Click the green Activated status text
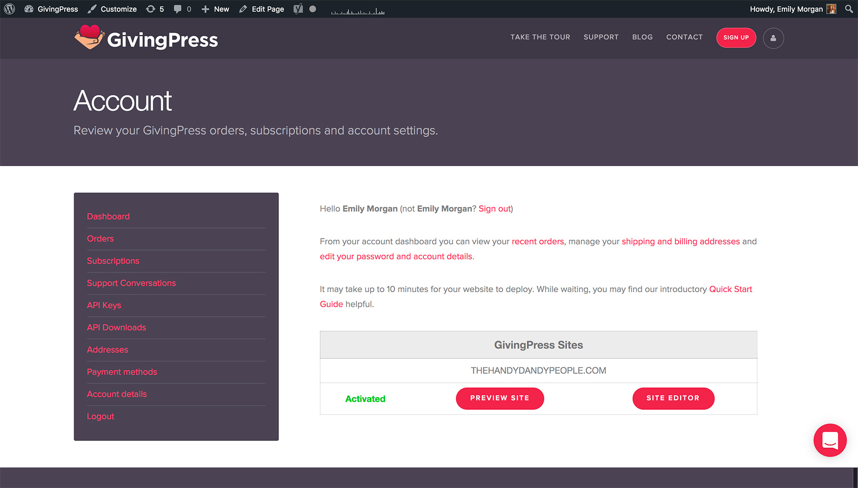The image size is (858, 488). click(365, 399)
